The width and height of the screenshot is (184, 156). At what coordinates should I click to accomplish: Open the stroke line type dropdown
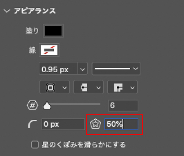116,68
